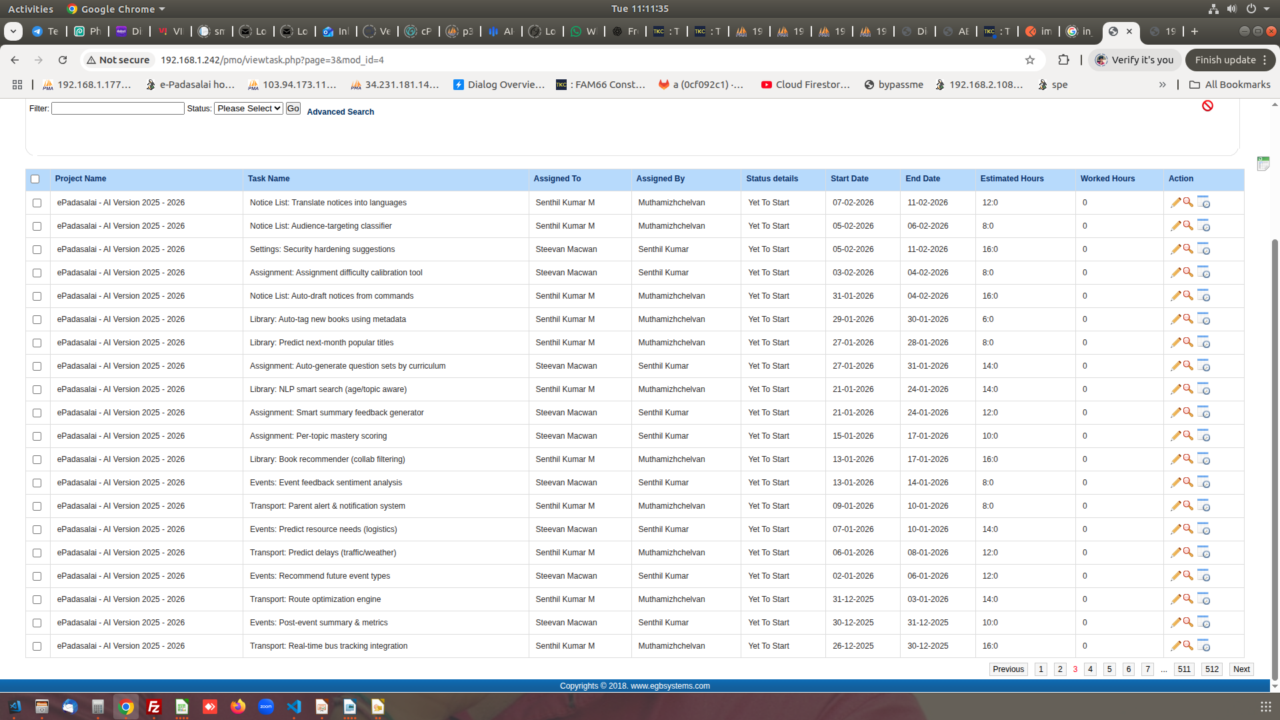Click the Next pagination button
1280x720 pixels.
[x=1241, y=669]
